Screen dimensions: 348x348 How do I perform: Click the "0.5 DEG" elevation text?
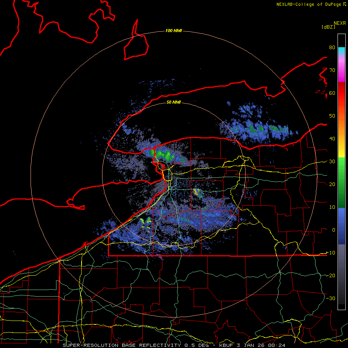coord(197,345)
